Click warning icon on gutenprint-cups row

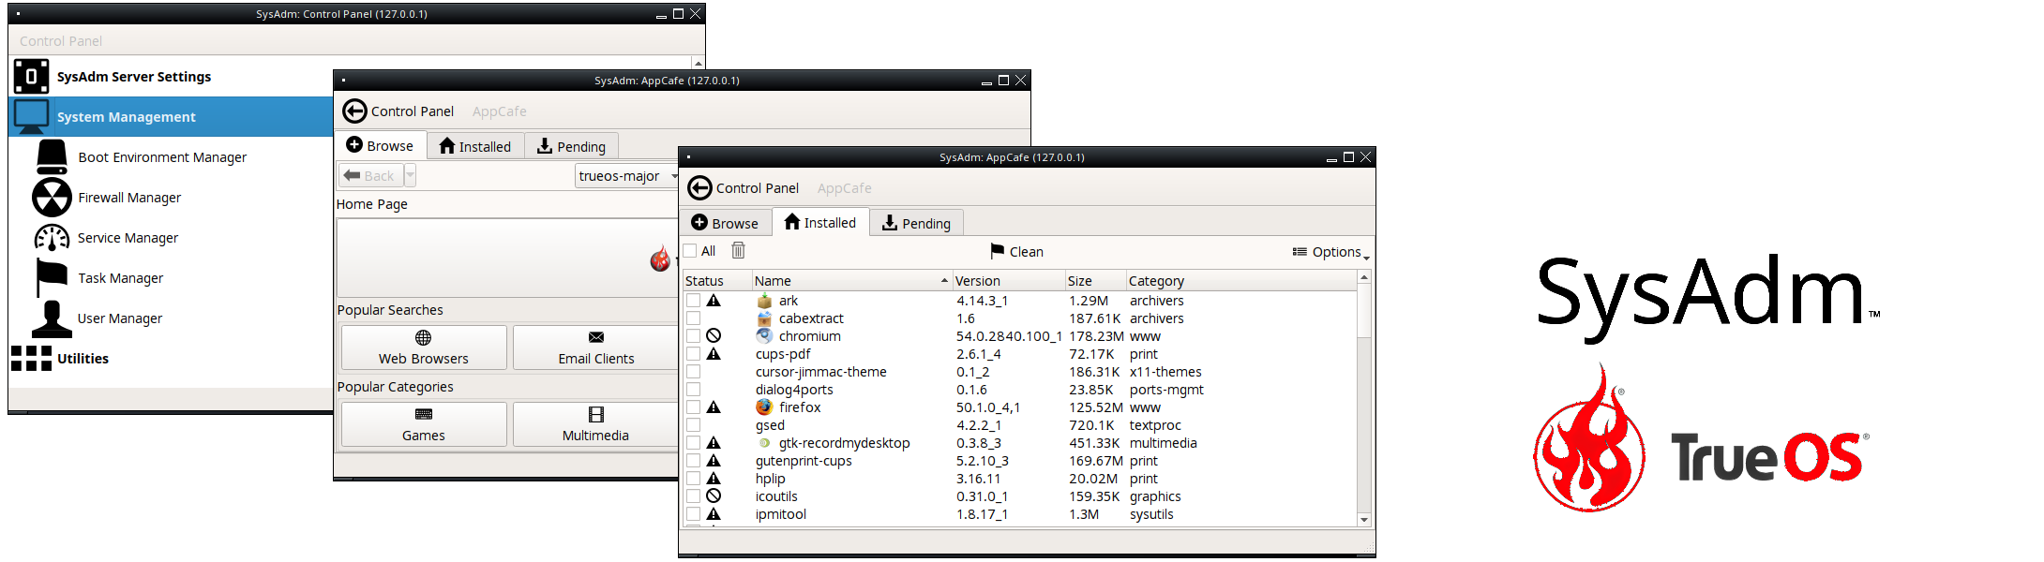tap(714, 461)
